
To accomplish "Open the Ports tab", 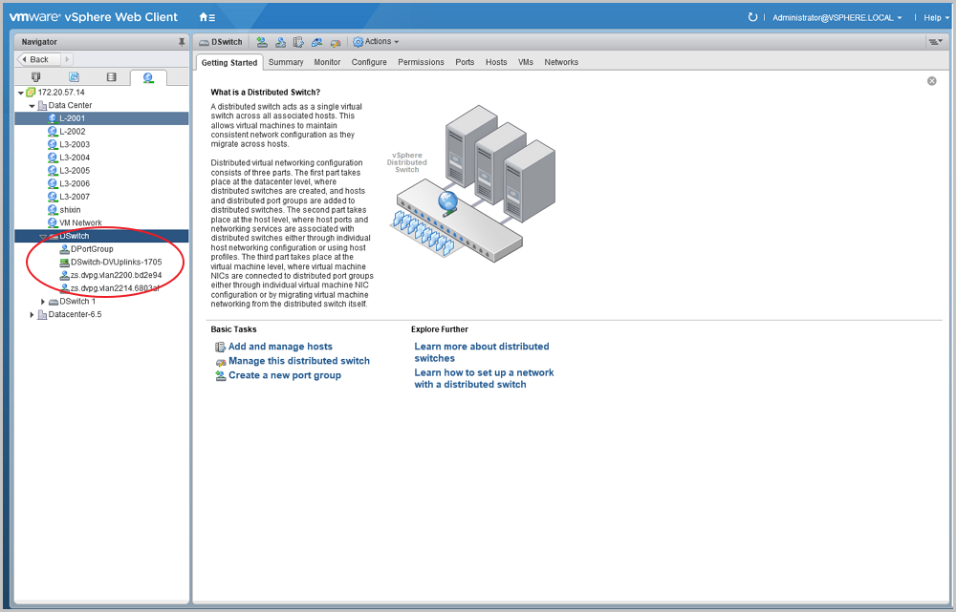I will 465,62.
